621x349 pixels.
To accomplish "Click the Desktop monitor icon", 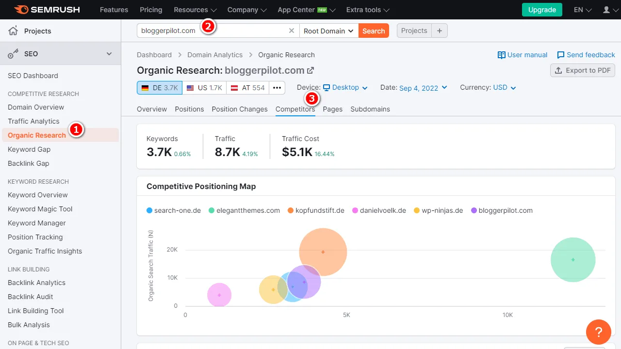I will pyautogui.click(x=327, y=88).
